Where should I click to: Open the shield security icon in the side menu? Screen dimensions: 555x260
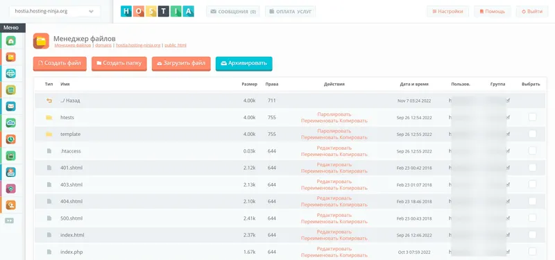click(x=11, y=189)
